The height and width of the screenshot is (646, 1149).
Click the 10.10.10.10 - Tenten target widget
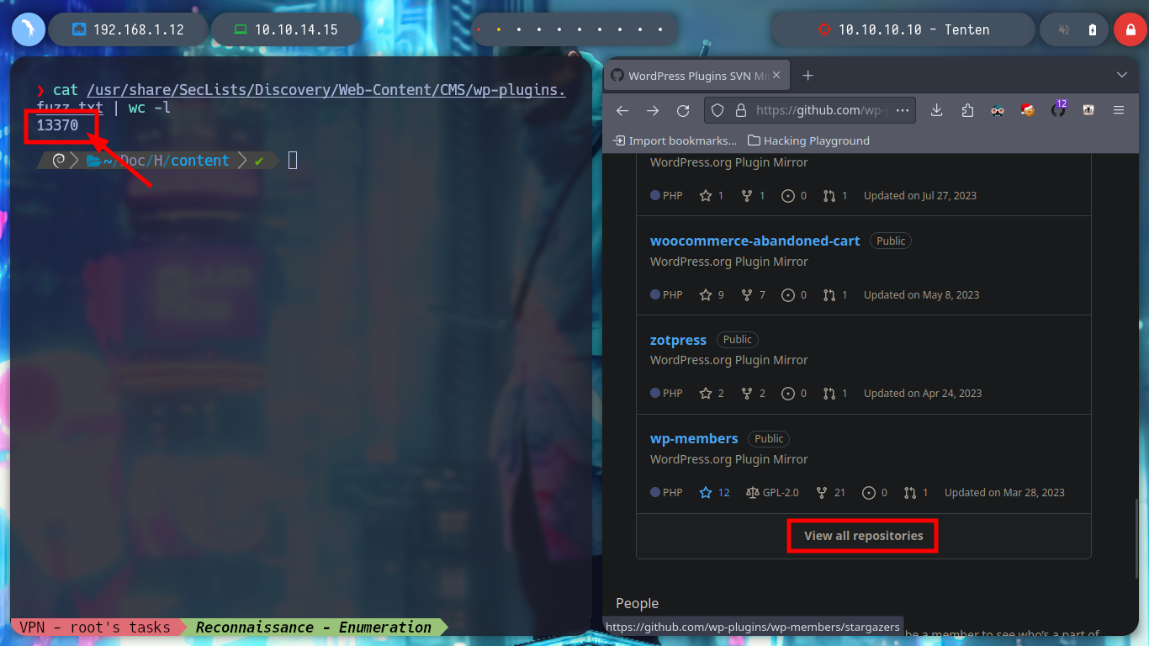[x=903, y=29]
